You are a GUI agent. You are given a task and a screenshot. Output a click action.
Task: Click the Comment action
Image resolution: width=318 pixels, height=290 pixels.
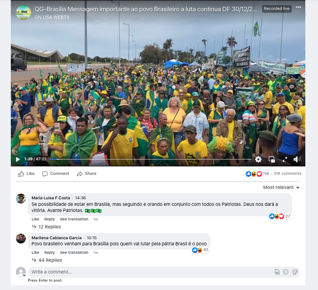tap(56, 174)
